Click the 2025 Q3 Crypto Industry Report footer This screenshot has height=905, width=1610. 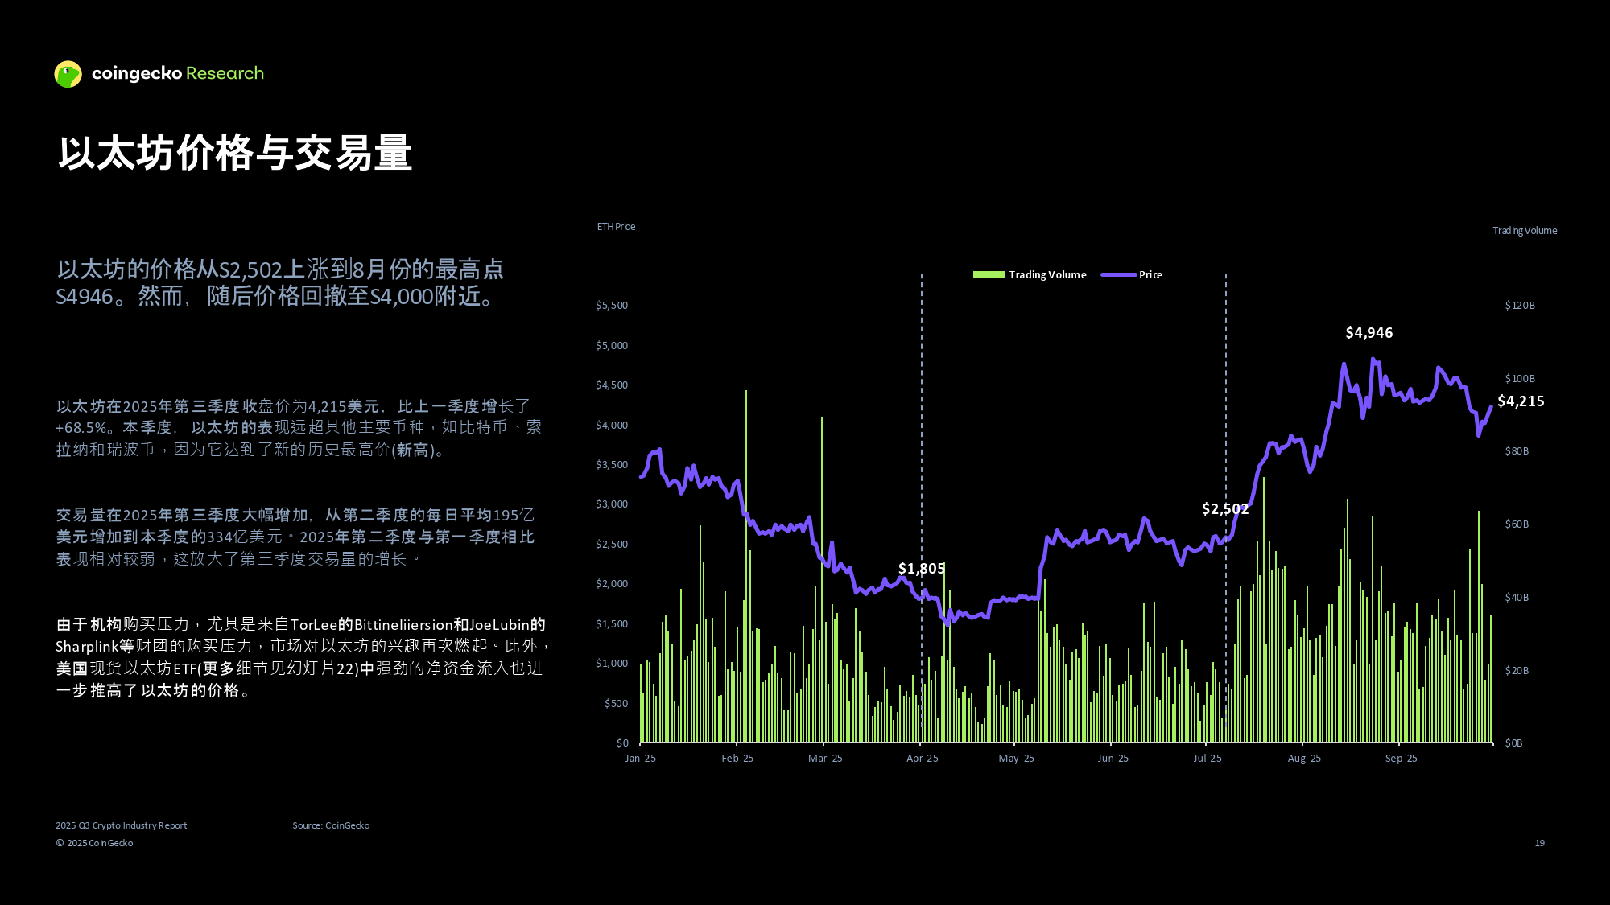(x=121, y=825)
